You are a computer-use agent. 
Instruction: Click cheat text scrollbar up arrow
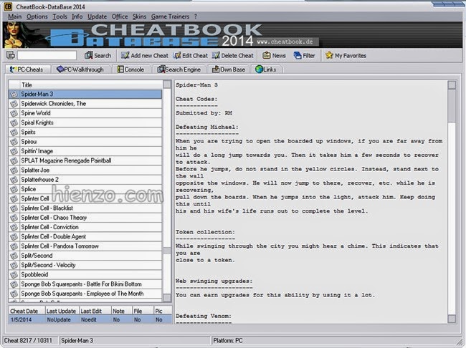452,85
